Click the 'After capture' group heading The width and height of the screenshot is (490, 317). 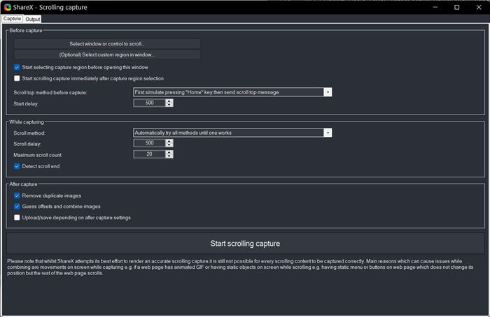coord(23,184)
